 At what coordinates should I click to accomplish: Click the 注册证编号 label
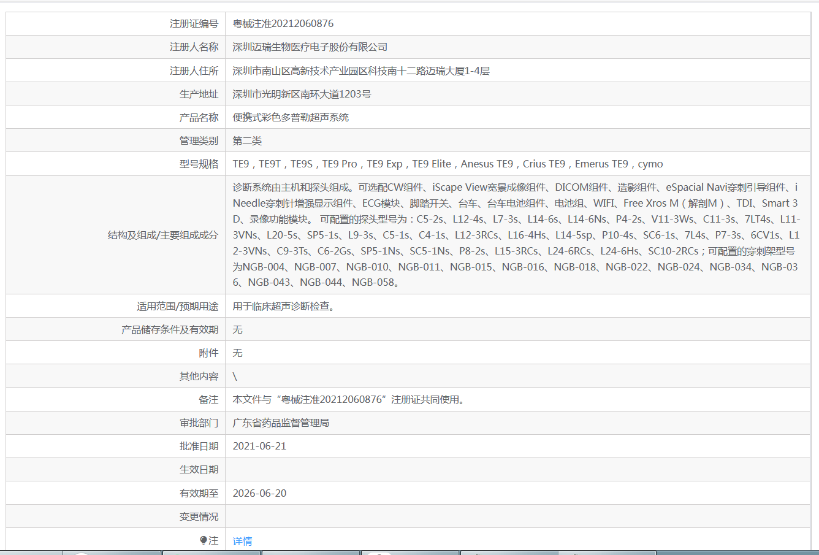pos(194,24)
